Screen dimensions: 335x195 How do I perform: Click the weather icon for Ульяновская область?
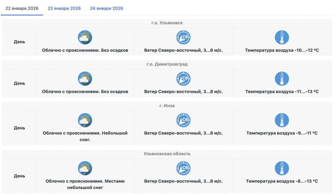coord(85,168)
